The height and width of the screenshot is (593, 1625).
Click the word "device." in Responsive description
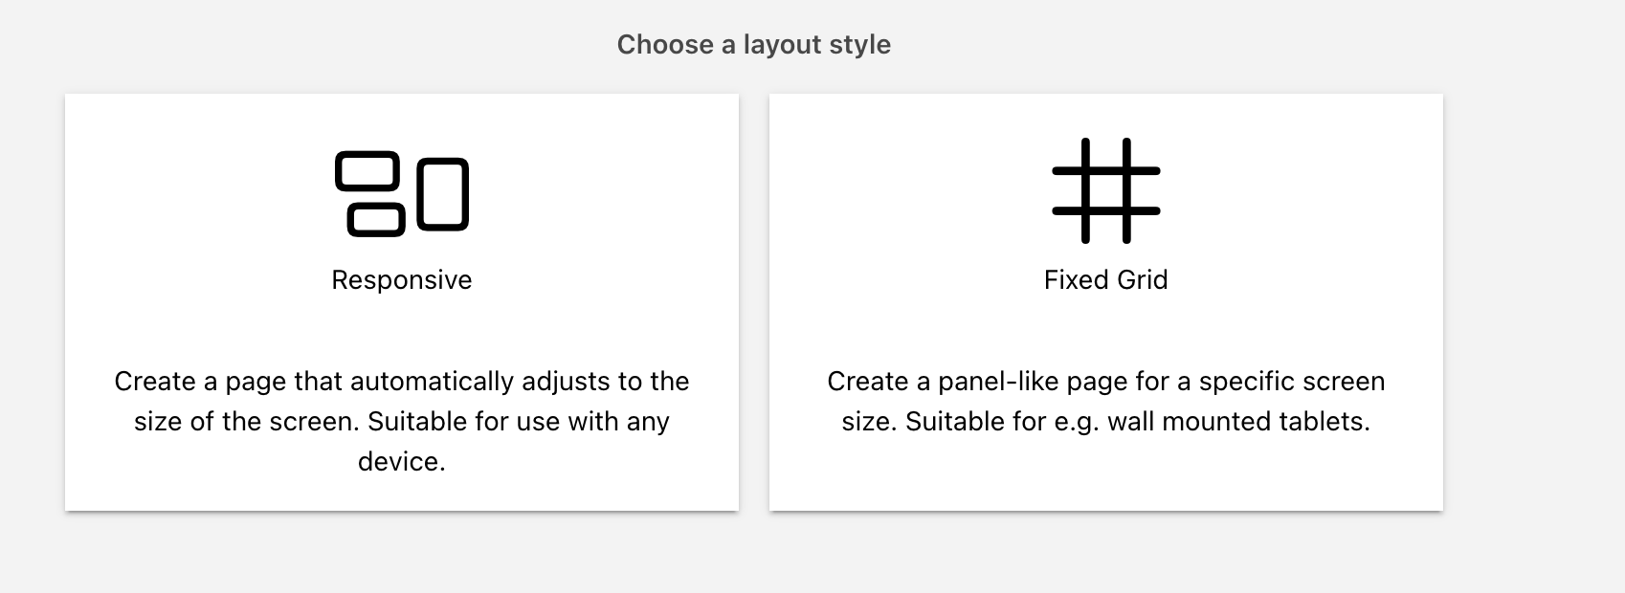click(x=401, y=462)
